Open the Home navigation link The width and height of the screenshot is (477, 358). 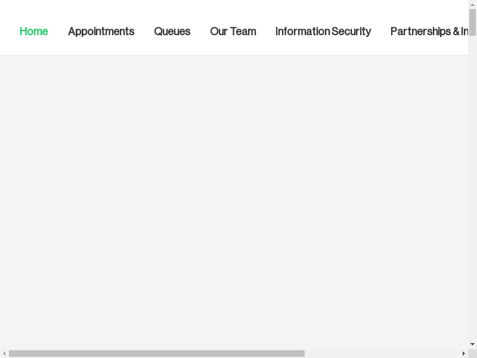(x=33, y=32)
